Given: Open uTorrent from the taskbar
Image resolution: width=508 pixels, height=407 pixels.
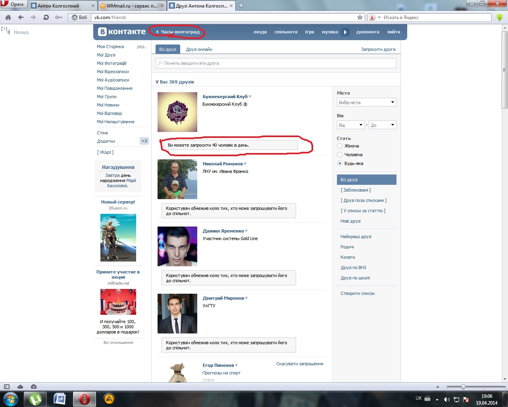Looking at the screenshot, I should pos(35,399).
